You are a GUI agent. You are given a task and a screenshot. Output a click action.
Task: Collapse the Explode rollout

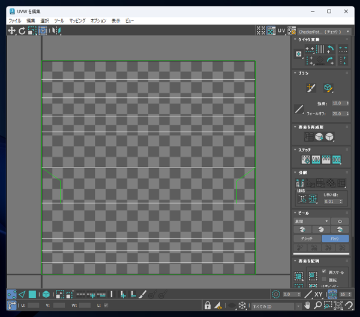295,172
